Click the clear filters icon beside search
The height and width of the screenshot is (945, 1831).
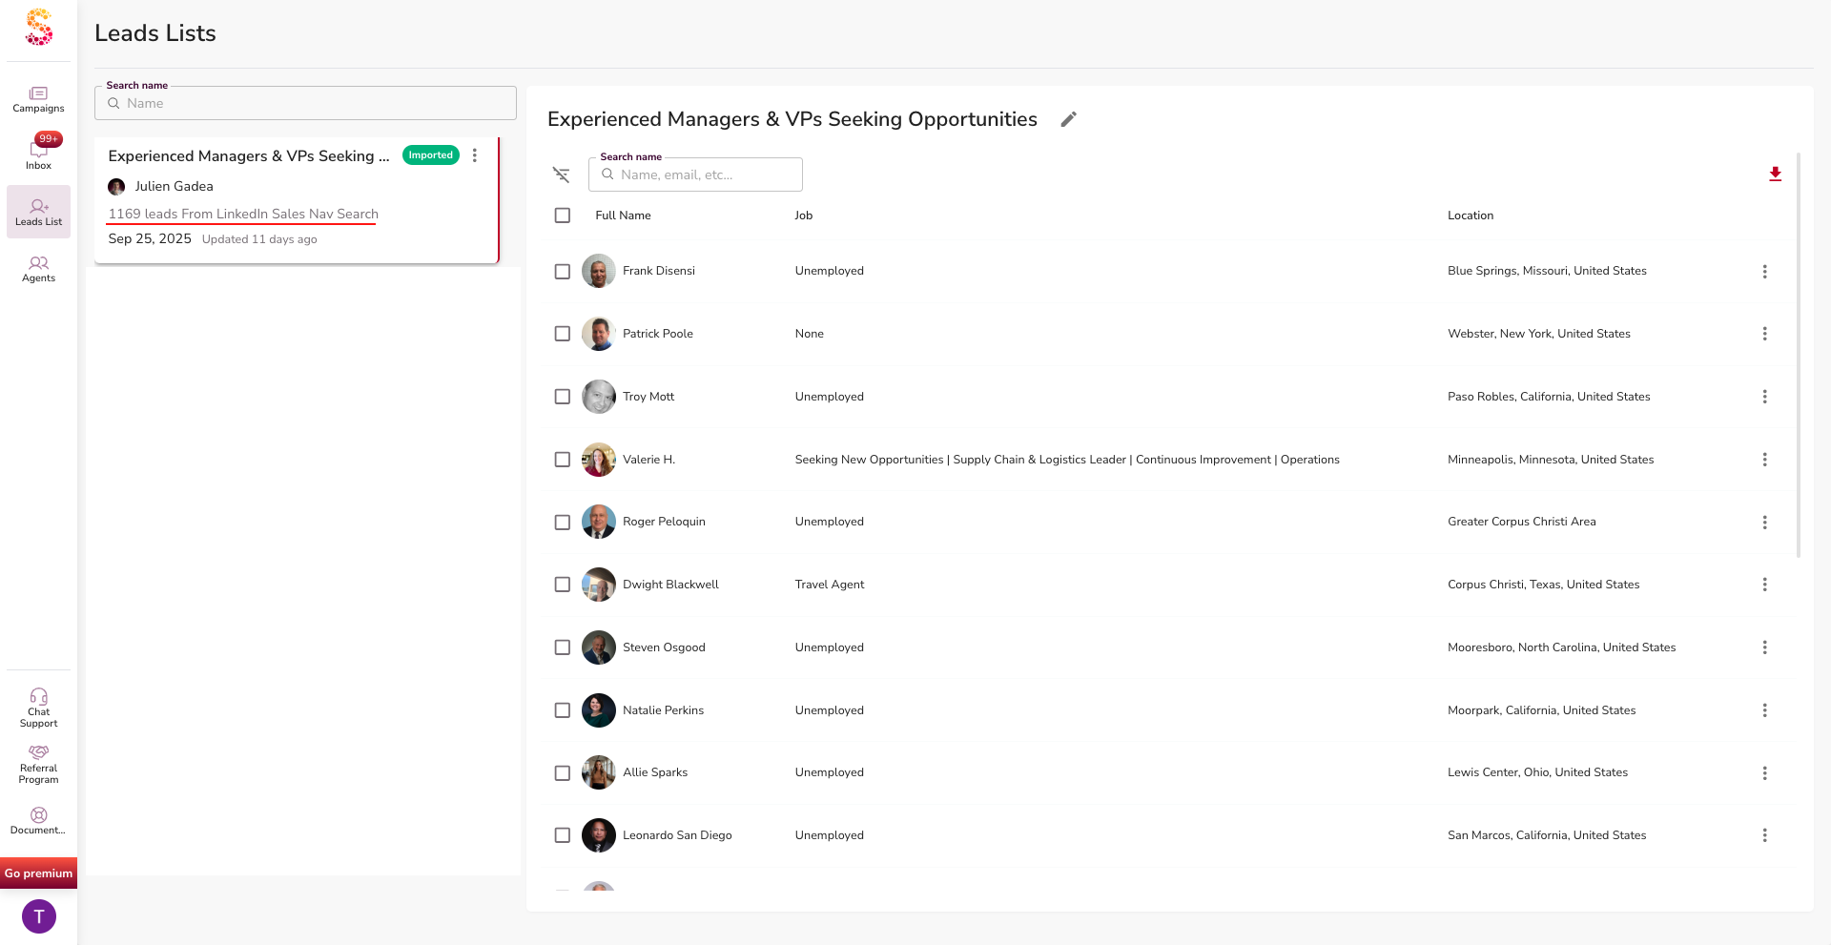click(561, 175)
